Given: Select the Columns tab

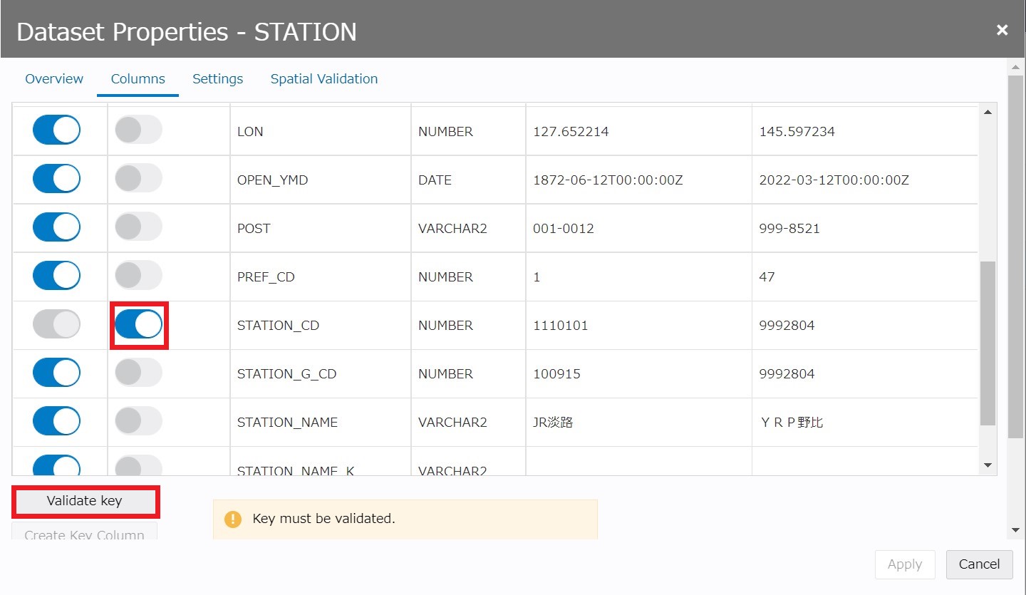Looking at the screenshot, I should [x=138, y=79].
